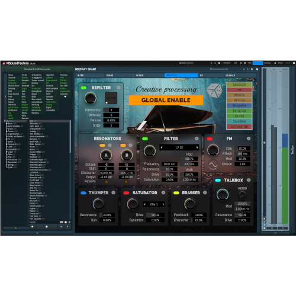296x296 pixels.
Task: Click the instrument panel help icon
Action: click(257, 69)
